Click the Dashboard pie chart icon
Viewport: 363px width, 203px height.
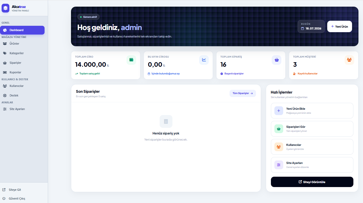coord(5,30)
